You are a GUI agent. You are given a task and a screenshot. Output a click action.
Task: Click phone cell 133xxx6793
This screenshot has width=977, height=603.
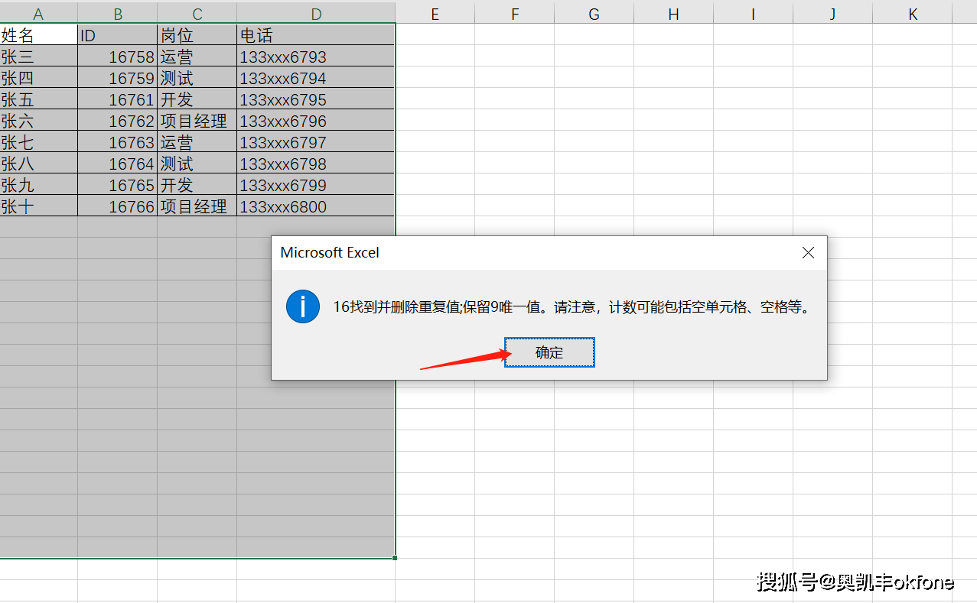tap(316, 56)
